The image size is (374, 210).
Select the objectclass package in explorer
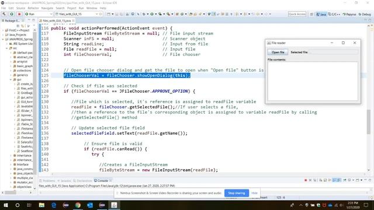tap(23, 187)
